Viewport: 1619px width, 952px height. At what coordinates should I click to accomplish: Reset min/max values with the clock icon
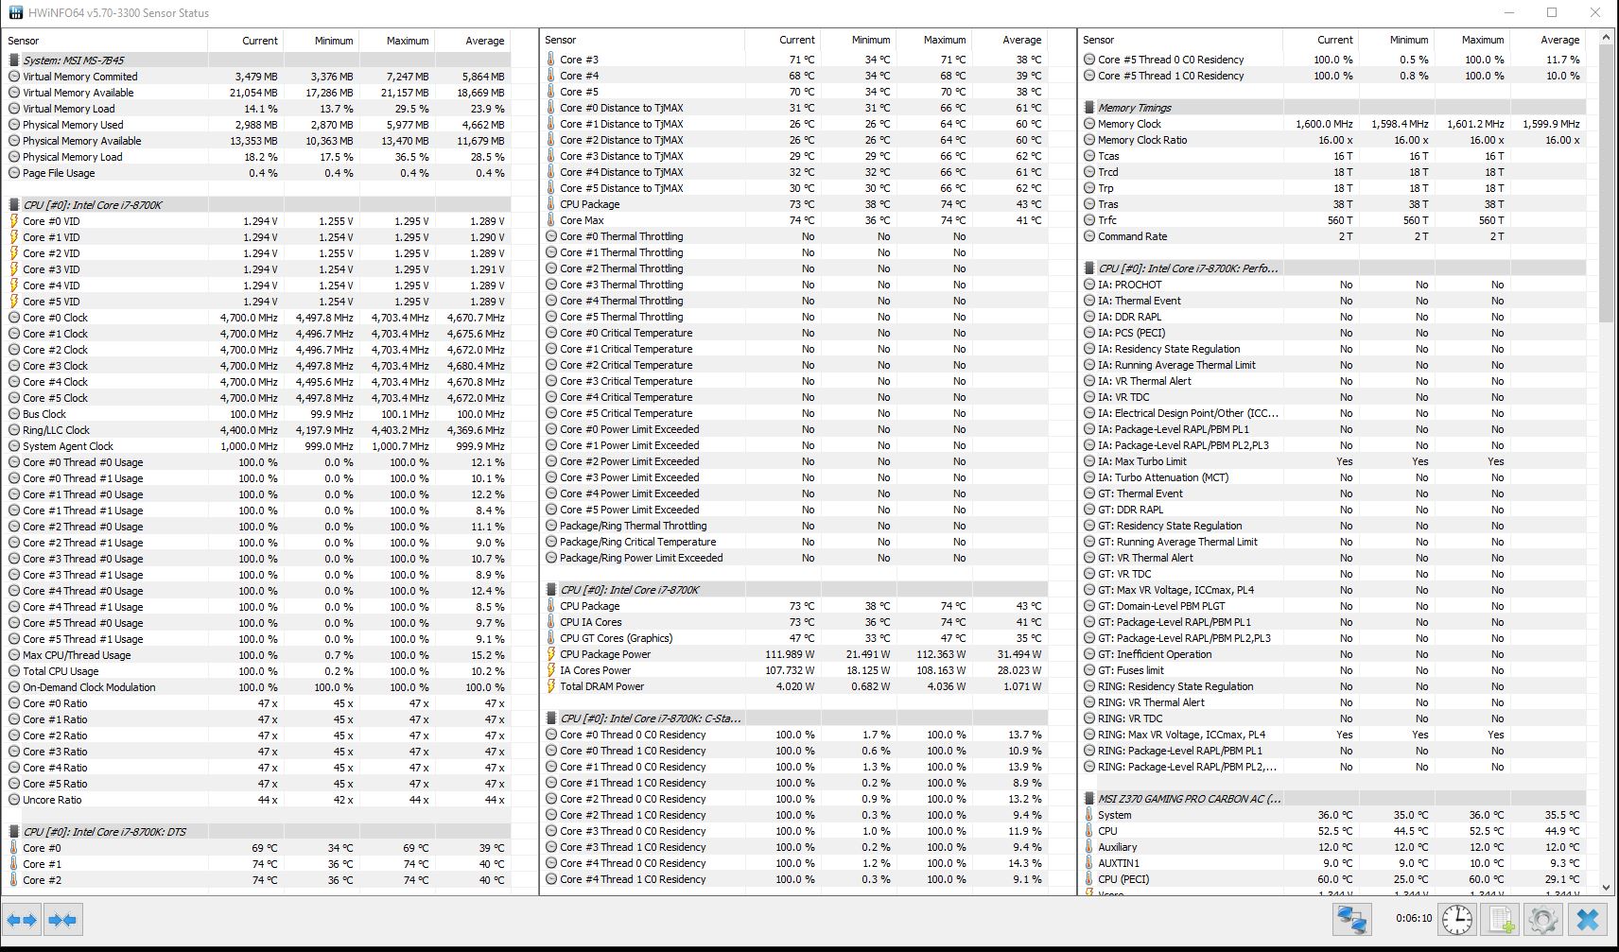[1456, 919]
